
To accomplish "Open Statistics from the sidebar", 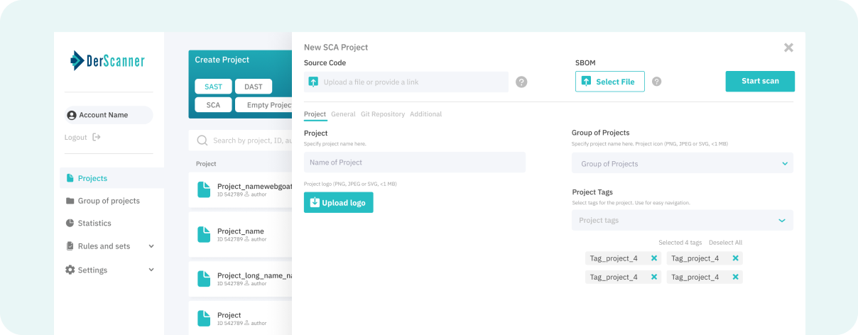I will coord(94,223).
